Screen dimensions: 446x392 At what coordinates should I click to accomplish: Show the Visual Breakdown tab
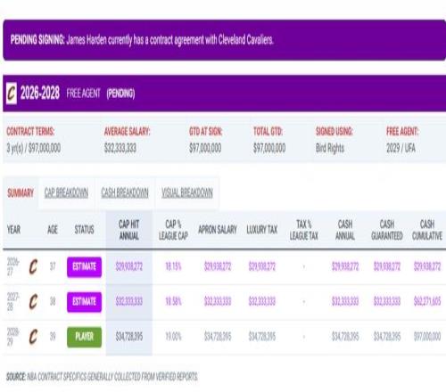coord(187,192)
